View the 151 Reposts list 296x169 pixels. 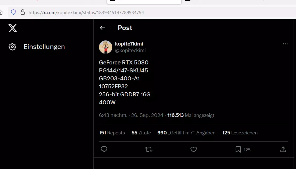click(x=112, y=133)
